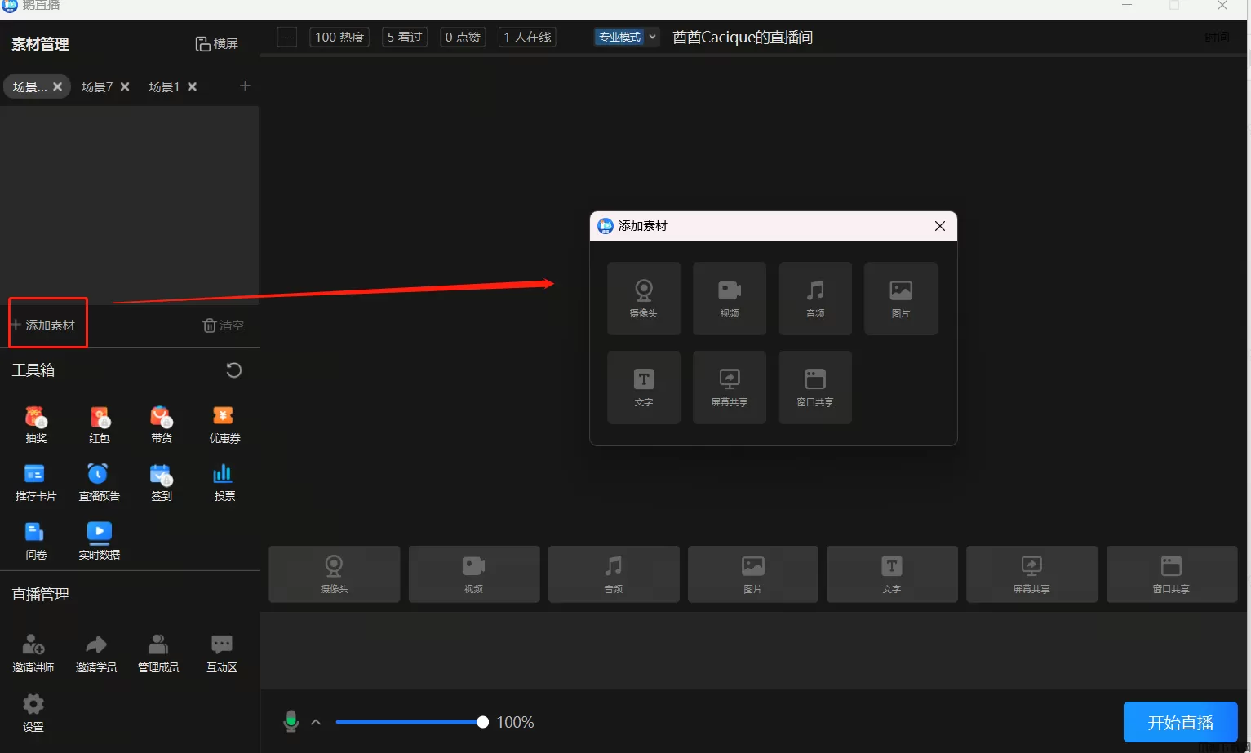Switch to the 场景1 tab

pos(164,86)
